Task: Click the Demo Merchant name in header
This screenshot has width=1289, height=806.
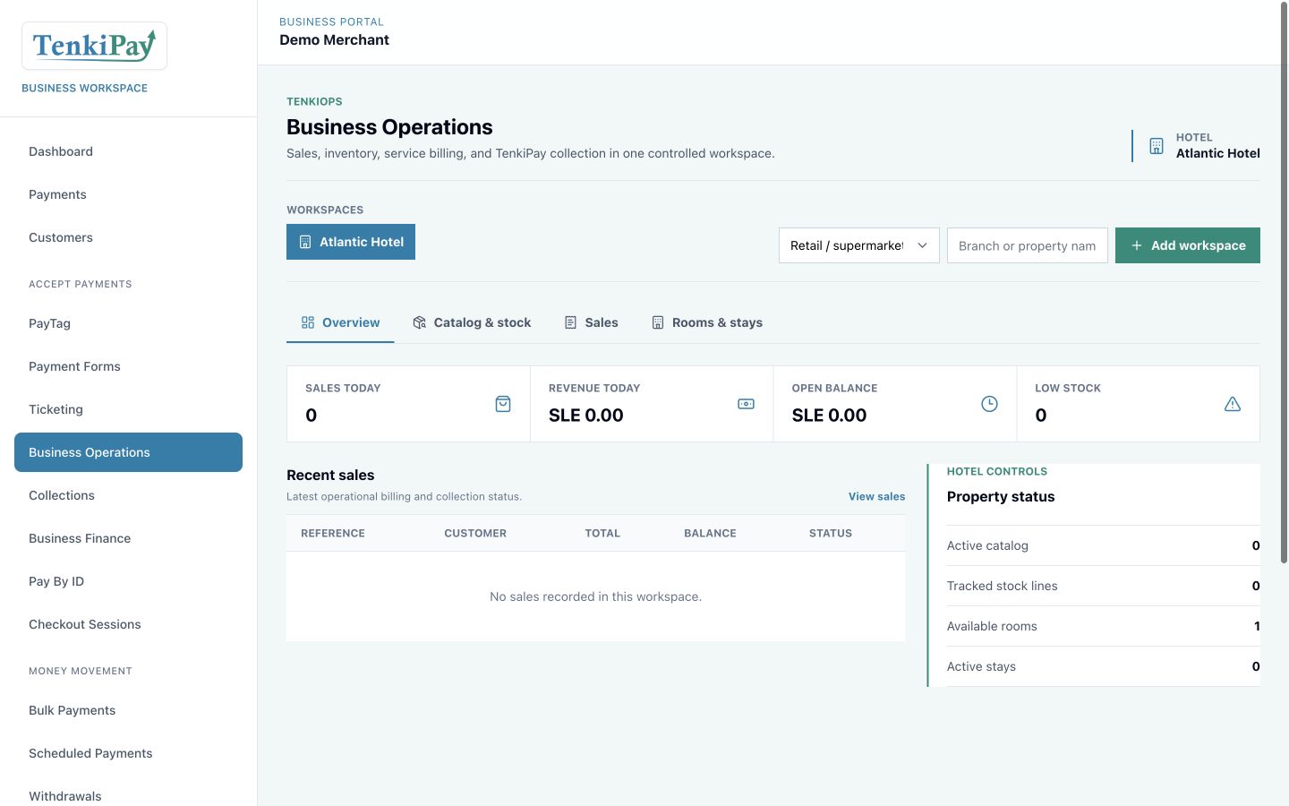Action: click(334, 39)
